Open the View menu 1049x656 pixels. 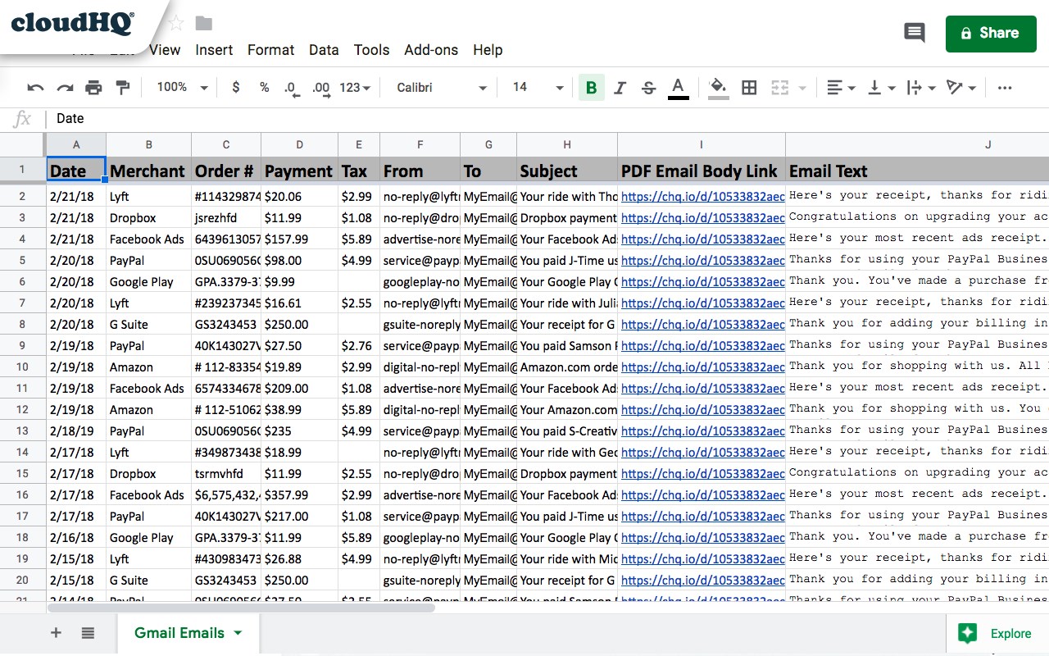164,50
